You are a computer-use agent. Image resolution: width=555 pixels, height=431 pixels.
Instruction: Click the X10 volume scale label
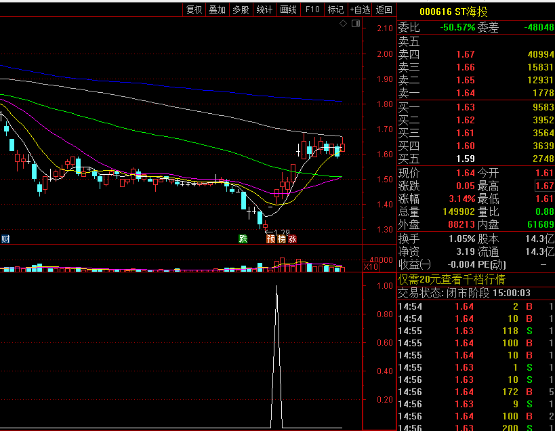tap(371, 267)
